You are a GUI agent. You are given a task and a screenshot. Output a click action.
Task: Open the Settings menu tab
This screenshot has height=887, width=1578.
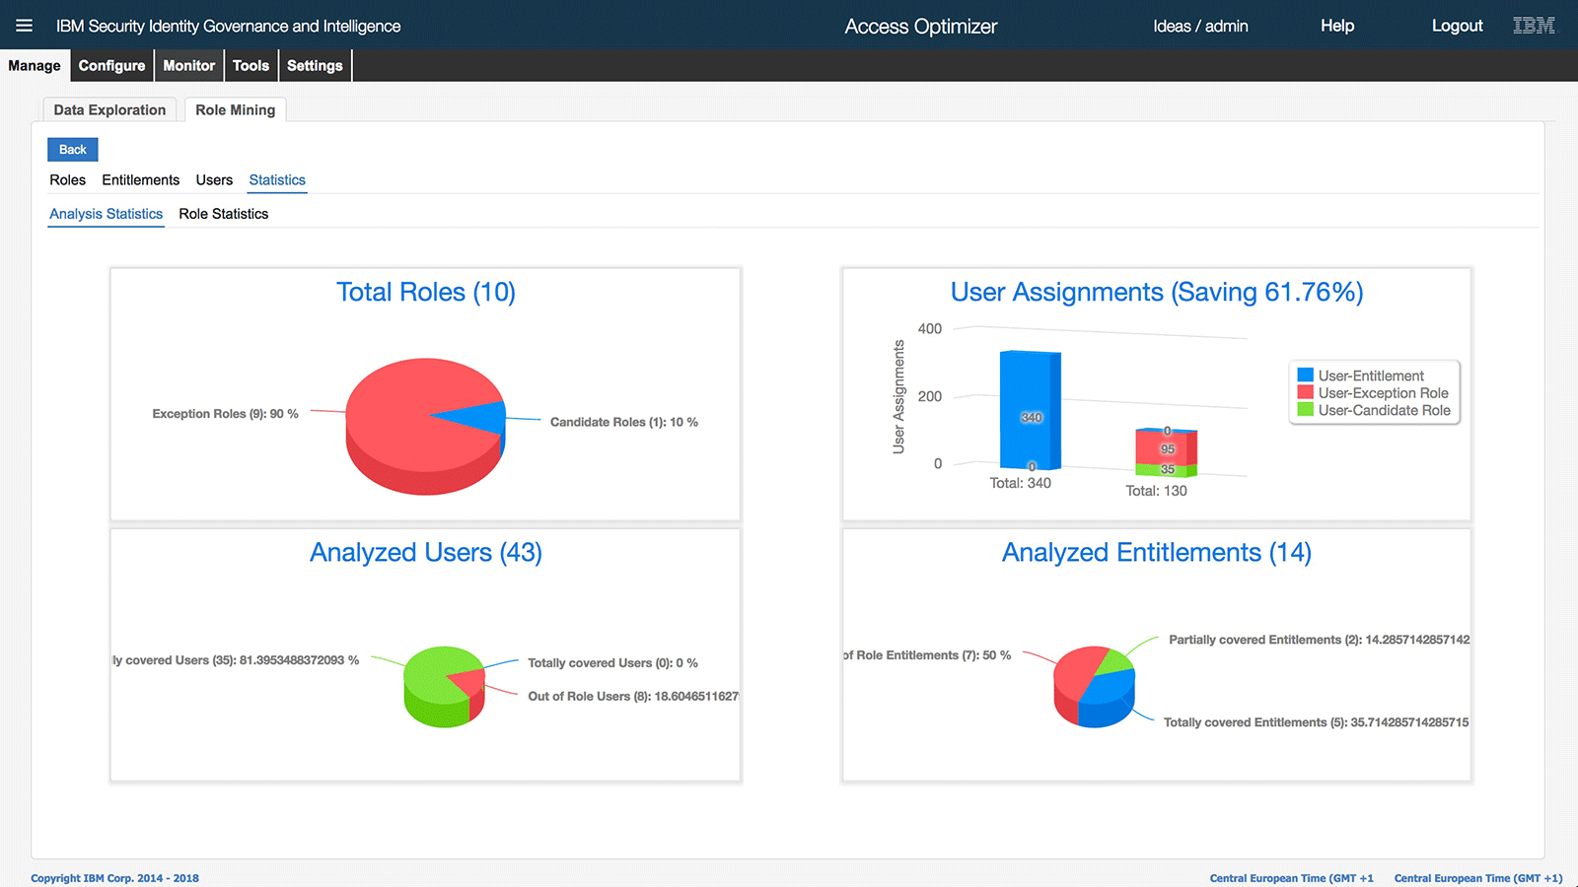(x=315, y=66)
